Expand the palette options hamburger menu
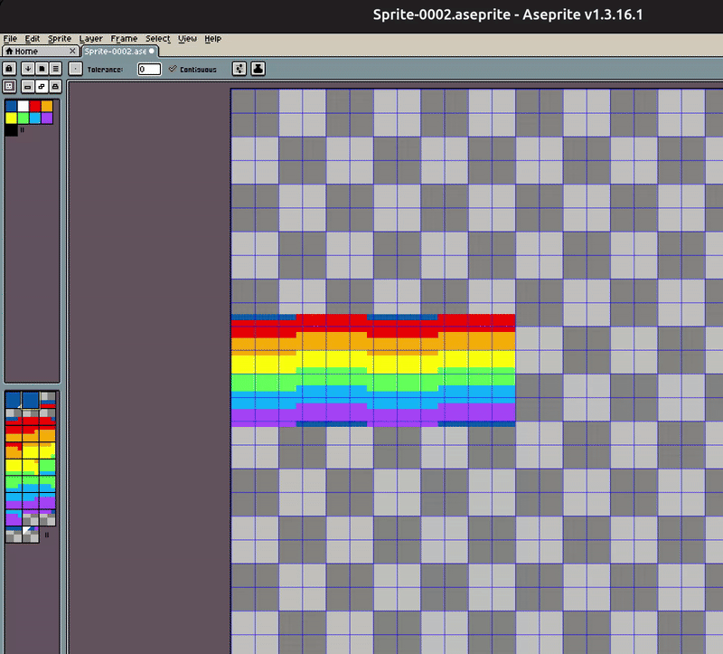723x654 pixels. click(x=55, y=69)
